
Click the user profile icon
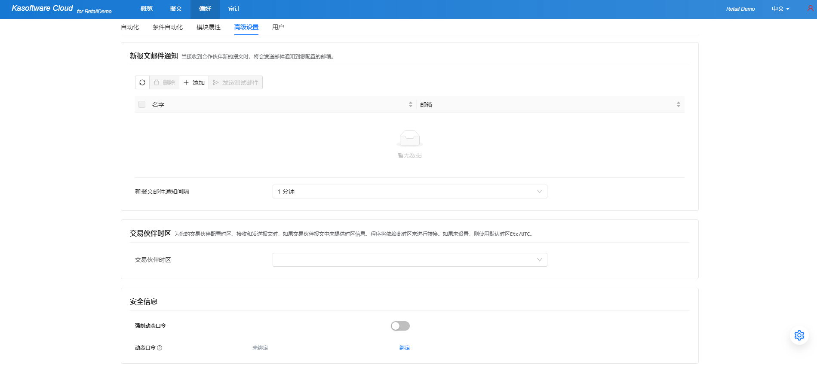pyautogui.click(x=810, y=9)
